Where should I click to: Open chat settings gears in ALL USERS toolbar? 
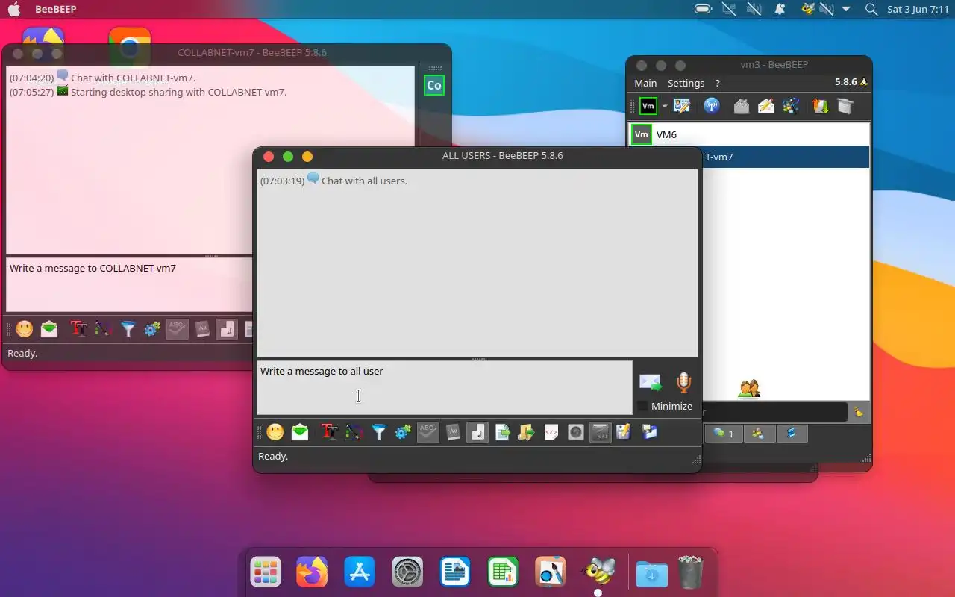click(x=403, y=432)
